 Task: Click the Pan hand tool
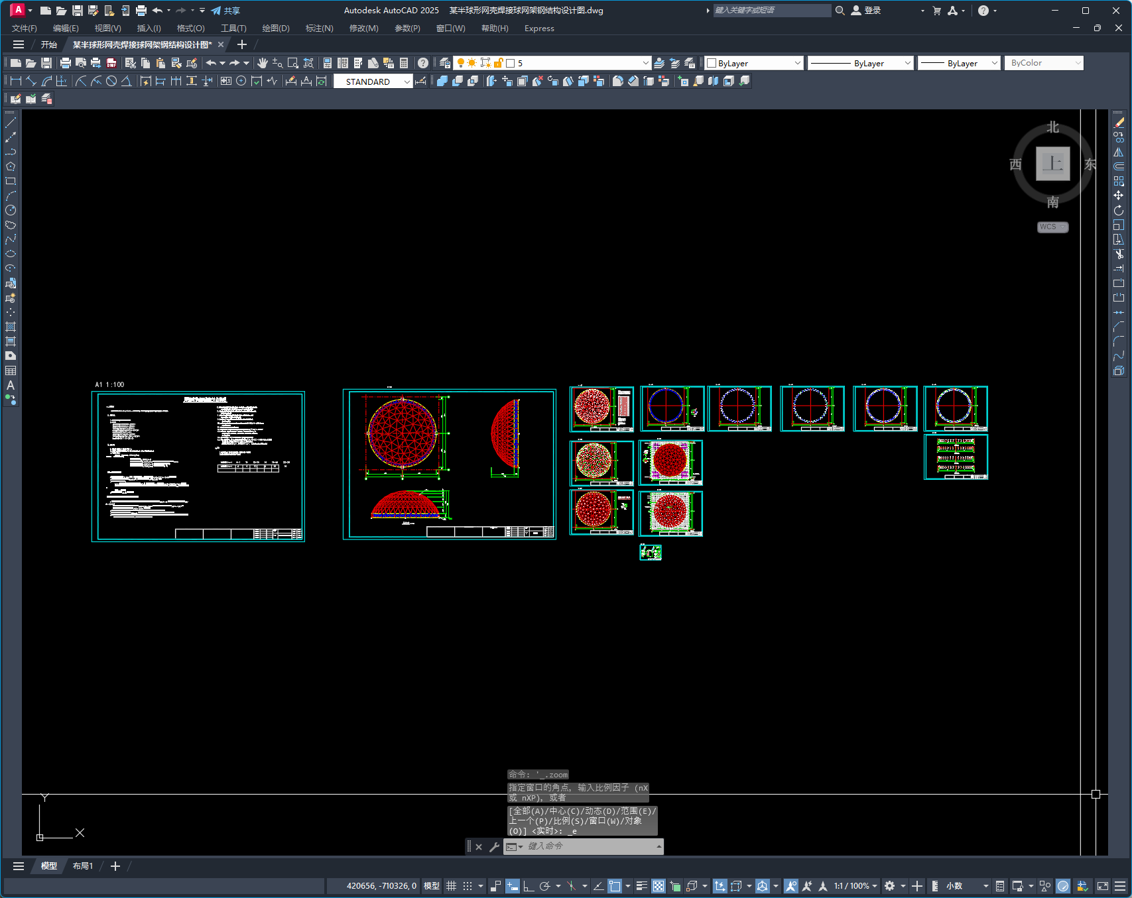[263, 63]
